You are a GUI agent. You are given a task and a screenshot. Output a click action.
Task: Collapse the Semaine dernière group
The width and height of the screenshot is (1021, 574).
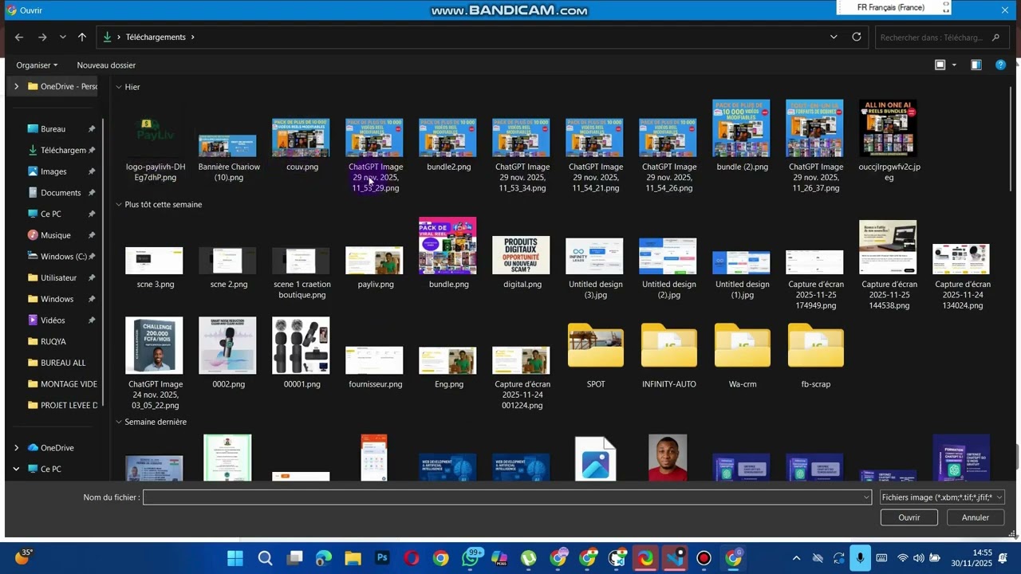click(119, 422)
